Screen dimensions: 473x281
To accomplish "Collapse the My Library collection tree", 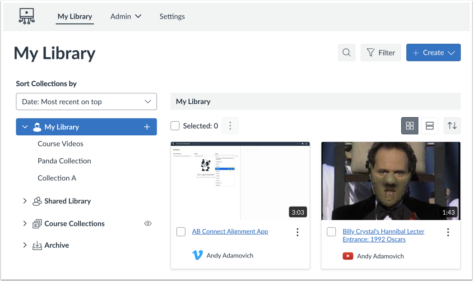I will click(25, 127).
